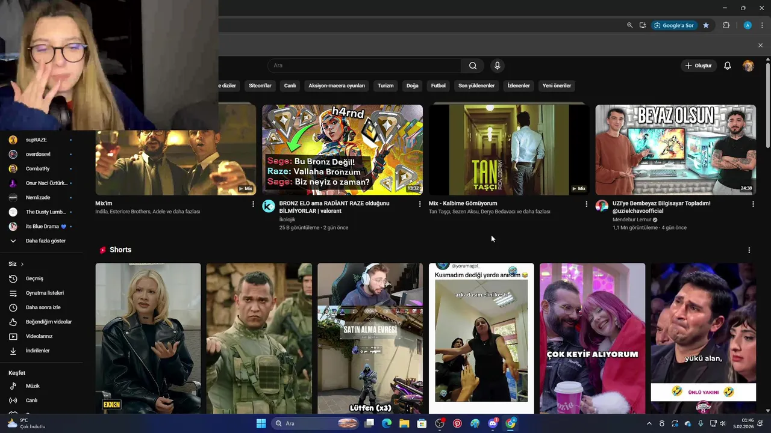Select the İzlenenler filter chip
Viewport: 771px width, 433px height.
coord(519,85)
